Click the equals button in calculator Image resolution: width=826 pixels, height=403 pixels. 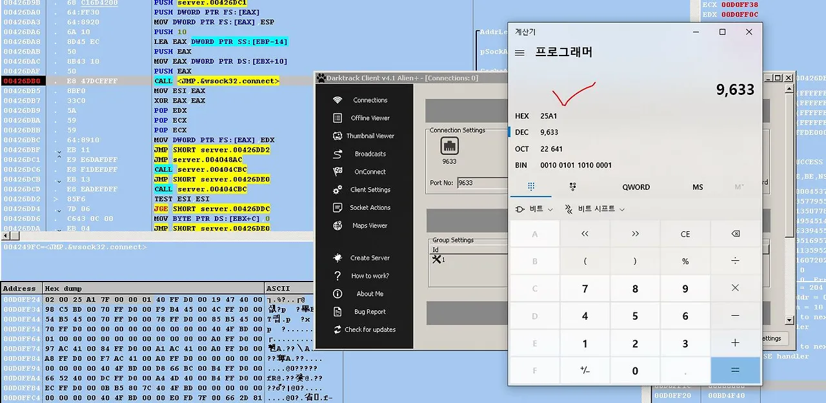[736, 371]
